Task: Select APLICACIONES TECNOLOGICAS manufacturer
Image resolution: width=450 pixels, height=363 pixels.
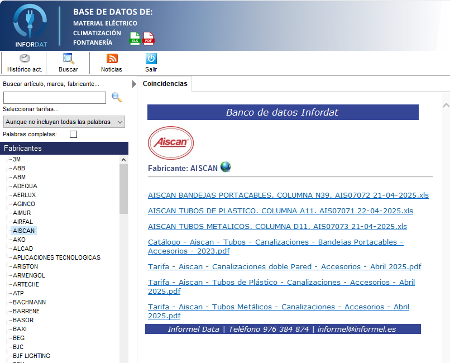Action: click(56, 257)
